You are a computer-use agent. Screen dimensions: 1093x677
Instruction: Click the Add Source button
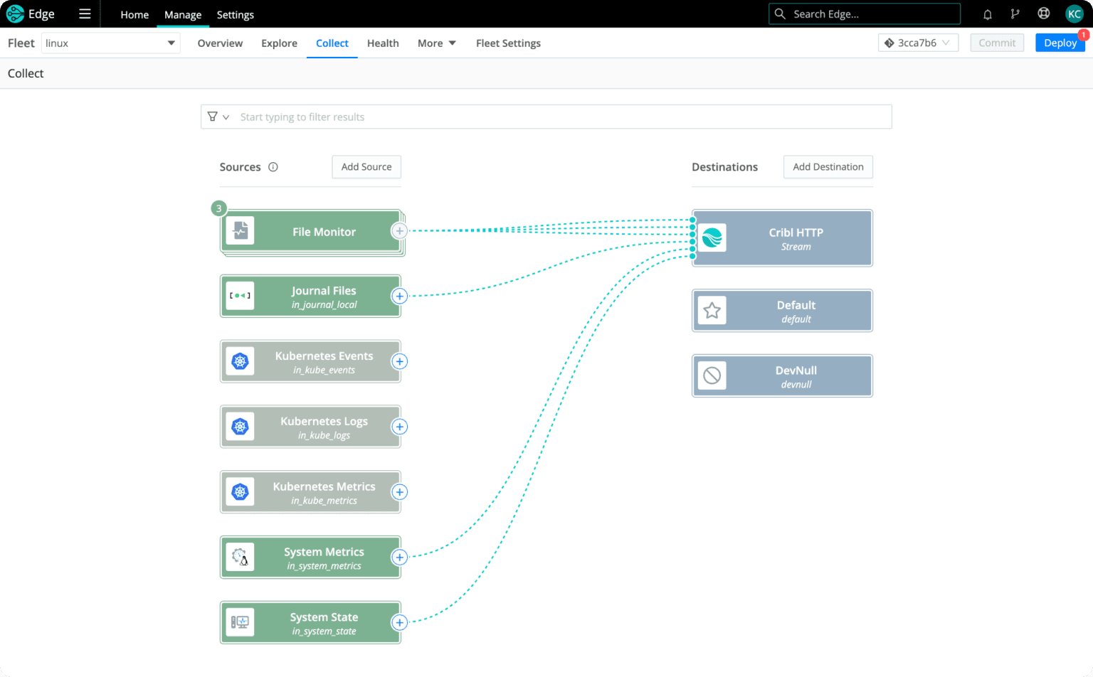[366, 167]
